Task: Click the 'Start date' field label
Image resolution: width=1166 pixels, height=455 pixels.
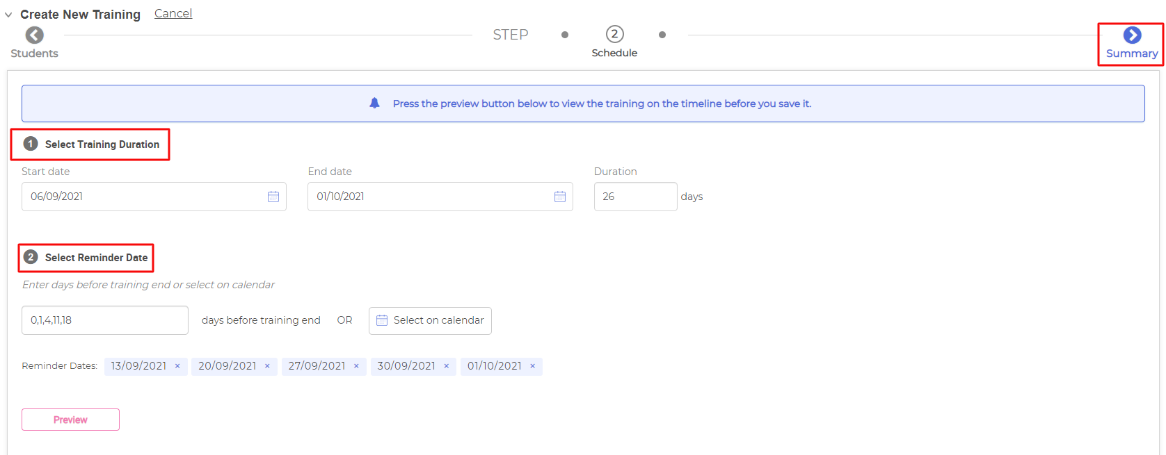Action: (x=45, y=172)
